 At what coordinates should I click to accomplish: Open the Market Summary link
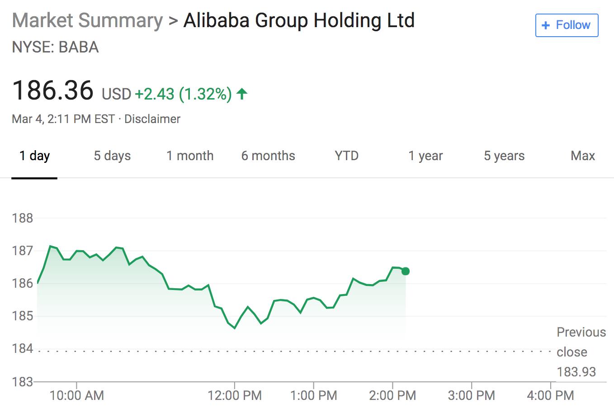pos(87,21)
